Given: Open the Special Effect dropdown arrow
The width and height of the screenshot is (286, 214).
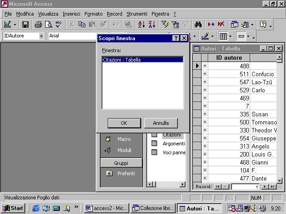Looking at the screenshot, I should (248, 37).
